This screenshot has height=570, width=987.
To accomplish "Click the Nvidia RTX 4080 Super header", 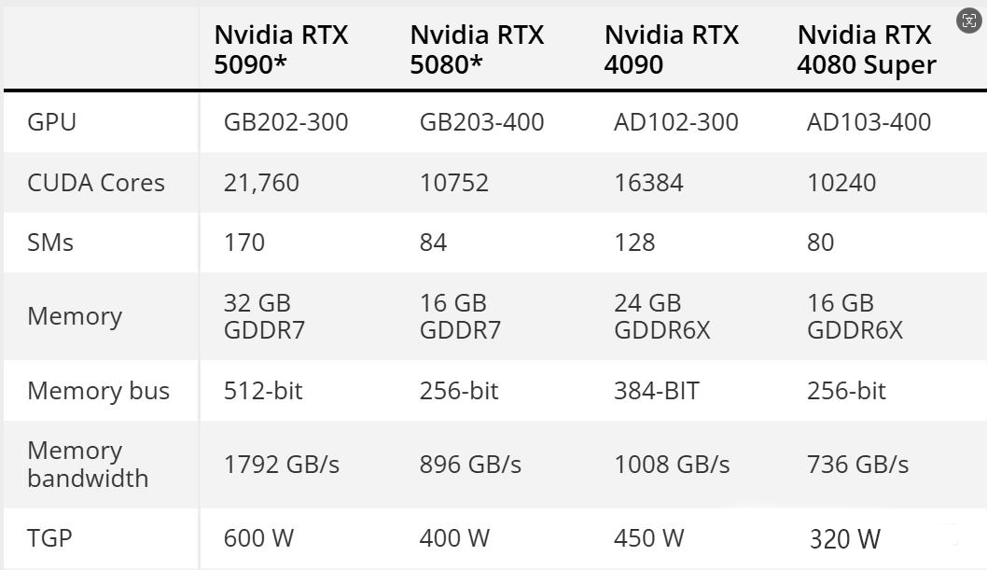I will pyautogui.click(x=866, y=49).
